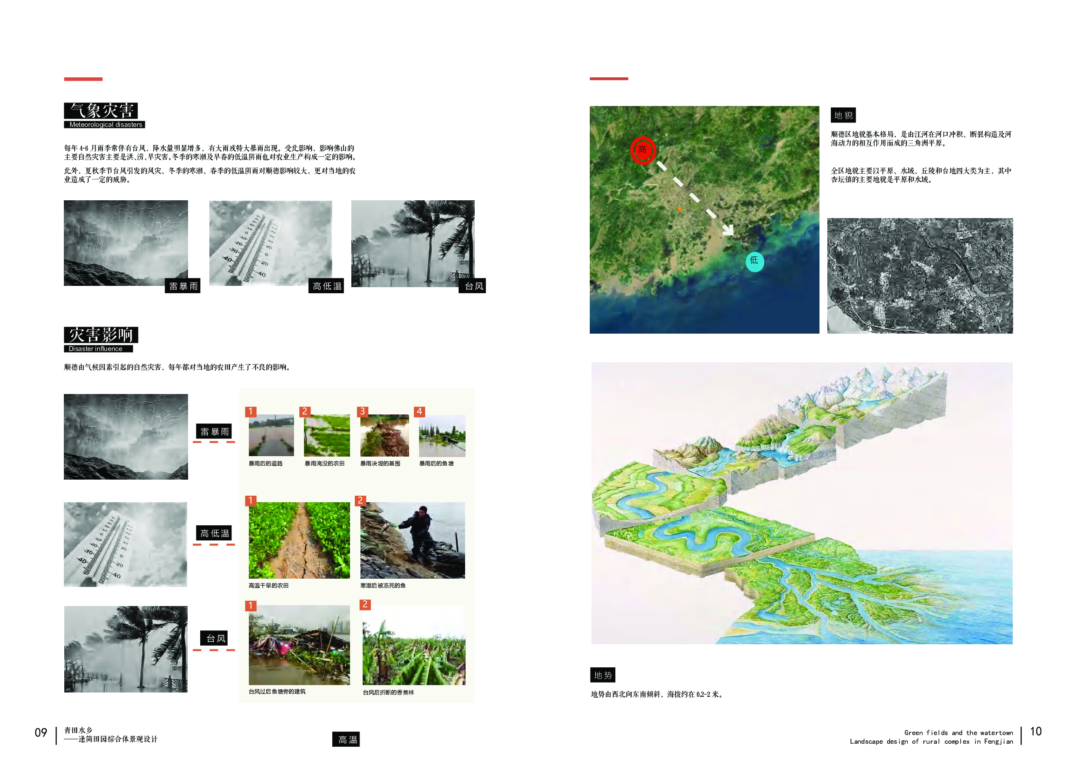
Task: Click badge 4 above 暴雨后的鱼塘 photo
Action: [x=420, y=411]
